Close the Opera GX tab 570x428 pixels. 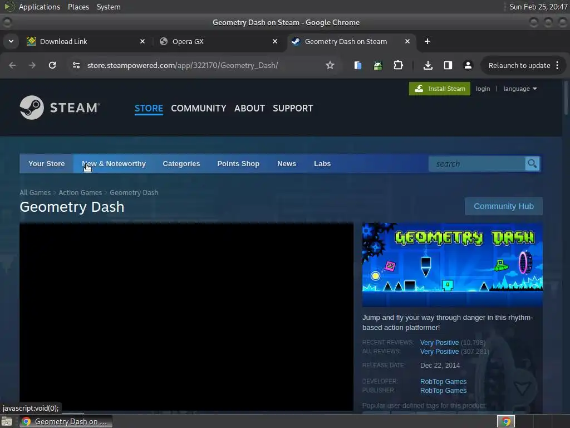click(x=275, y=41)
